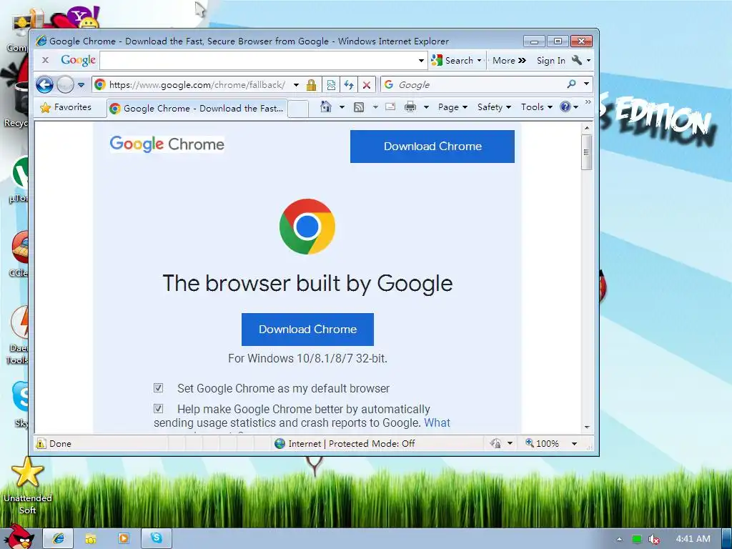The height and width of the screenshot is (549, 732).
Task: Click the Google Toolbar logo
Action: click(x=78, y=60)
